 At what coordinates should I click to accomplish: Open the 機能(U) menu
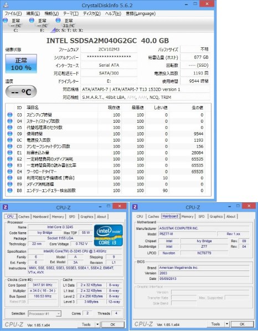[x=51, y=14]
